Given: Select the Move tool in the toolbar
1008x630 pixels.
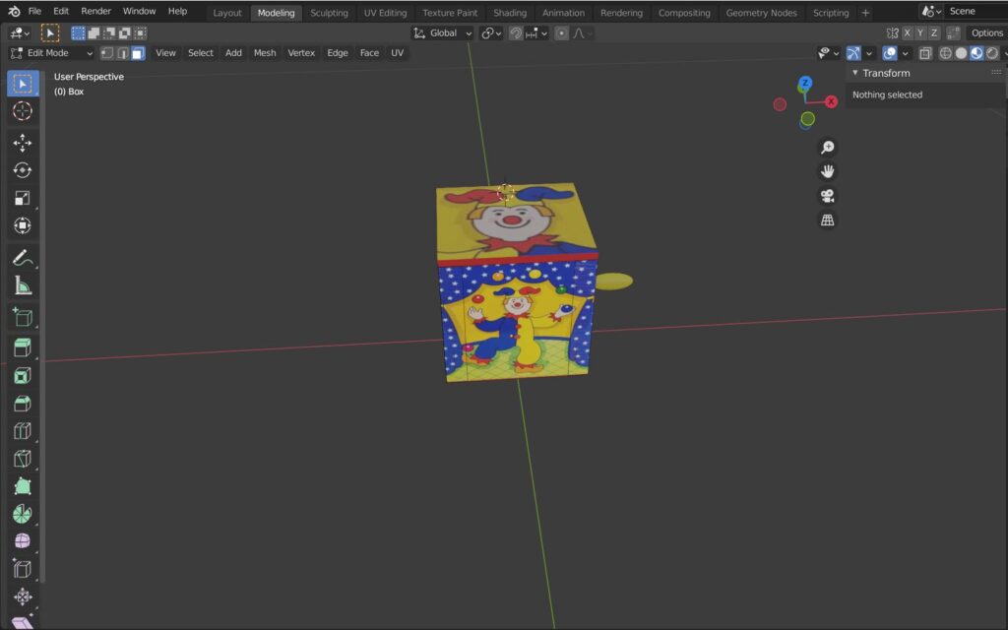Looking at the screenshot, I should [22, 143].
